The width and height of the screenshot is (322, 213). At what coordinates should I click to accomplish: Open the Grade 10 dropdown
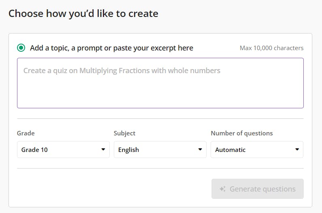63,150
